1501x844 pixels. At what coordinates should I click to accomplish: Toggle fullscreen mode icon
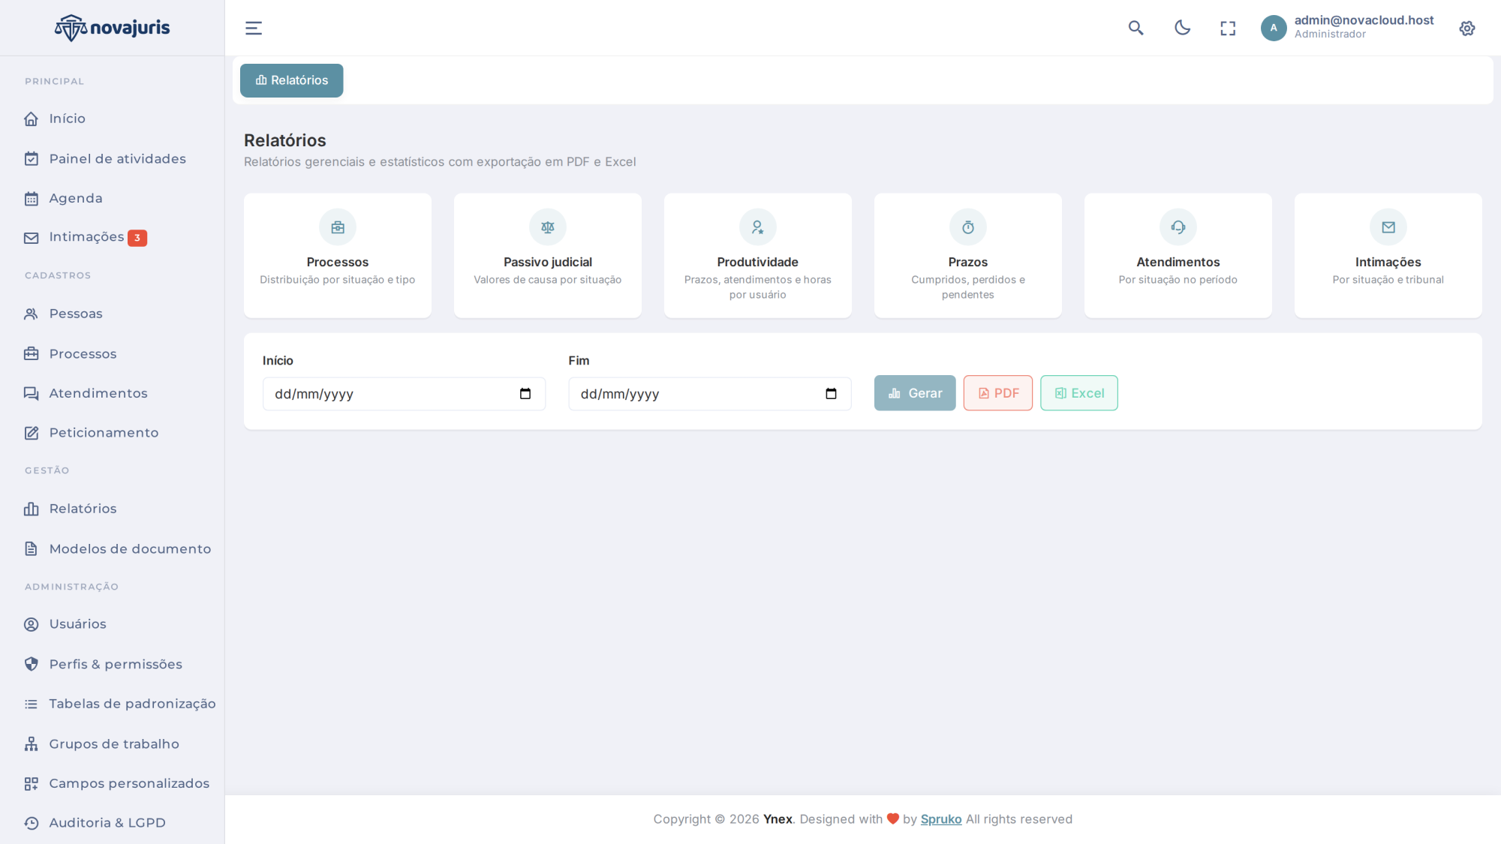pos(1228,29)
